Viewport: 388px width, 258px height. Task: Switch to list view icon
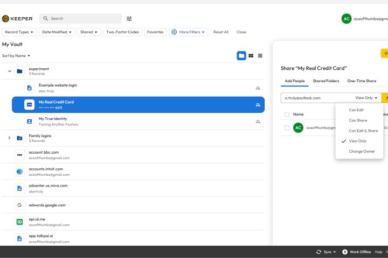click(260, 55)
